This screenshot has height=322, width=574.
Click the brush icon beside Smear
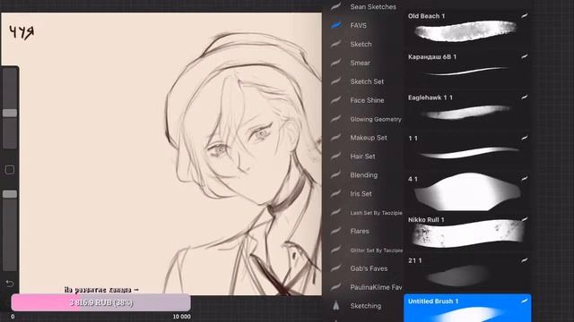pos(336,63)
